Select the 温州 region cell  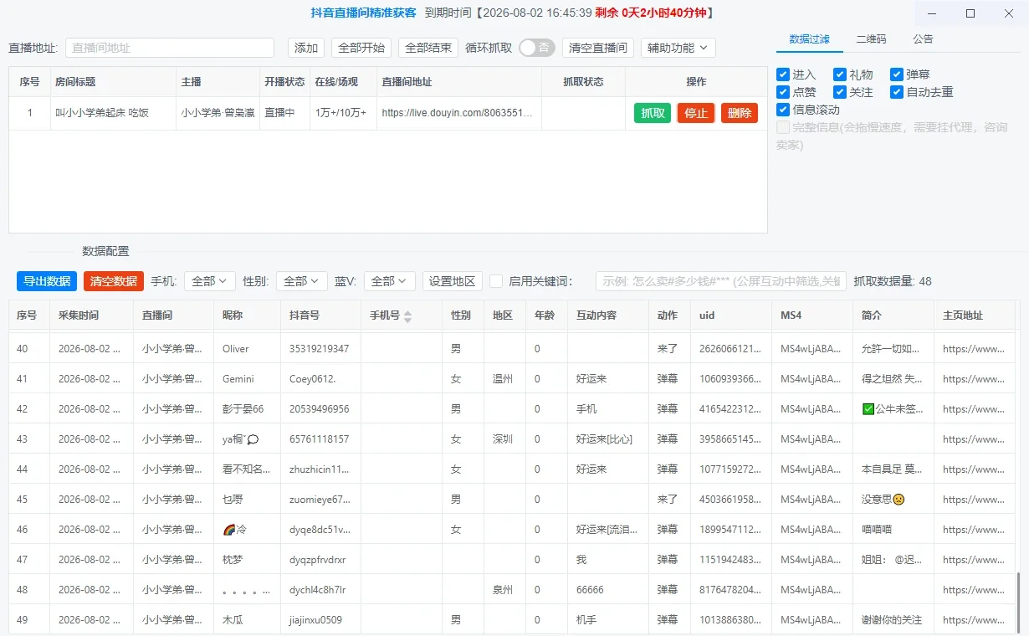click(503, 379)
